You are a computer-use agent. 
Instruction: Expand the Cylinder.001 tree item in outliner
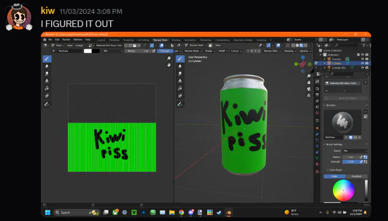[x=325, y=68]
